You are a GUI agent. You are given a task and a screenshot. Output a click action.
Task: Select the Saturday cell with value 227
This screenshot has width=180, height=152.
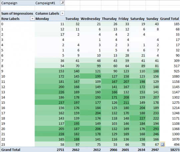pos(138,118)
